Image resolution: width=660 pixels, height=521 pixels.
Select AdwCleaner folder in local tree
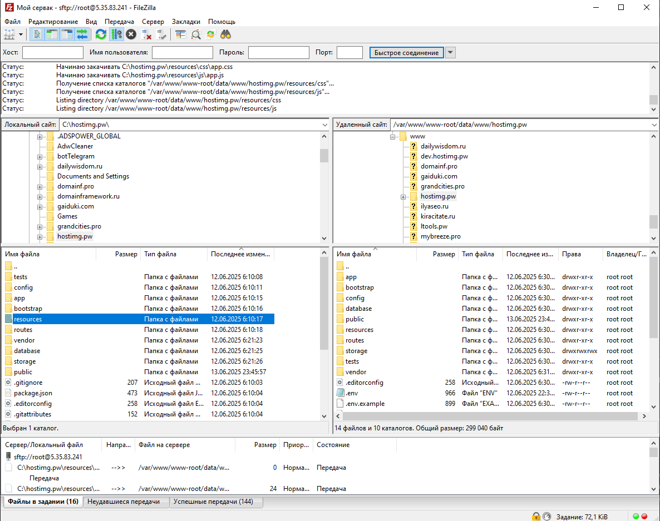point(75,146)
